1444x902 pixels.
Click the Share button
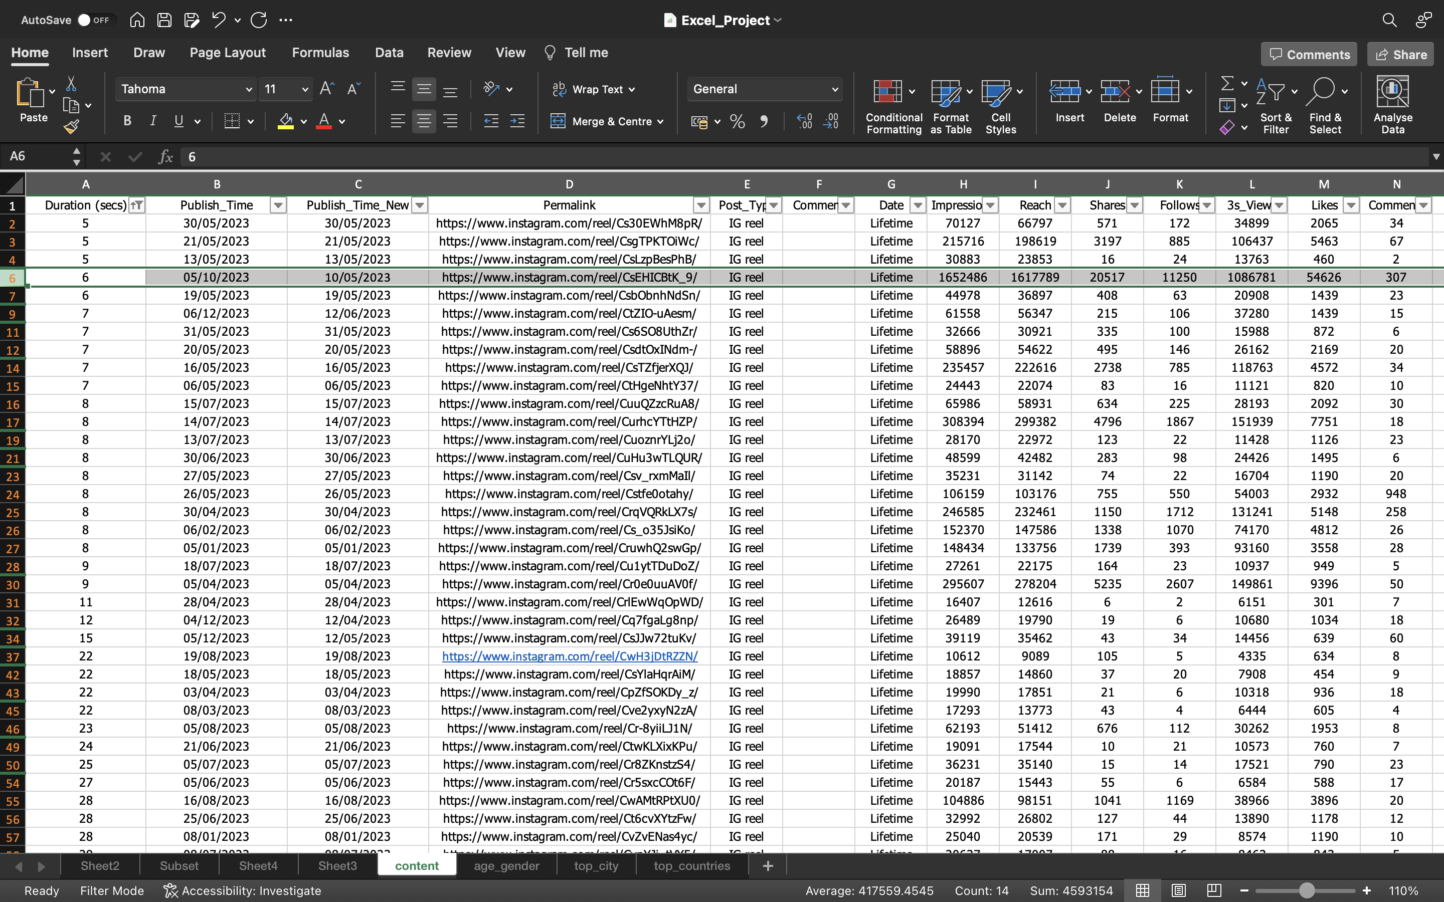point(1400,54)
